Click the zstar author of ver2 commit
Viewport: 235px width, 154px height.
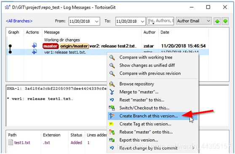[149, 46]
